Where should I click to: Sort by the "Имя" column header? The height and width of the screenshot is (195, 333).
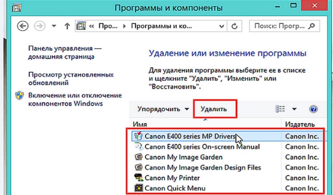pyautogui.click(x=140, y=124)
